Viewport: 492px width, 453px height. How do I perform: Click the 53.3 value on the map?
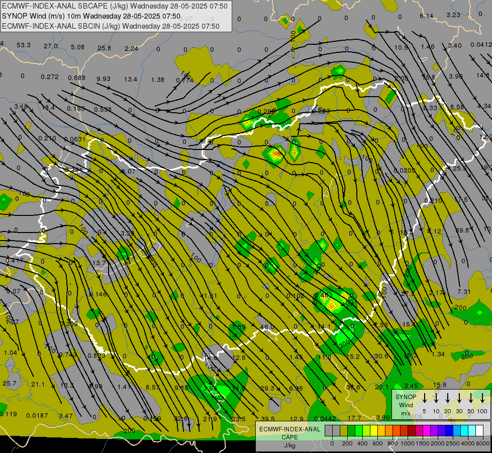[x=24, y=45]
